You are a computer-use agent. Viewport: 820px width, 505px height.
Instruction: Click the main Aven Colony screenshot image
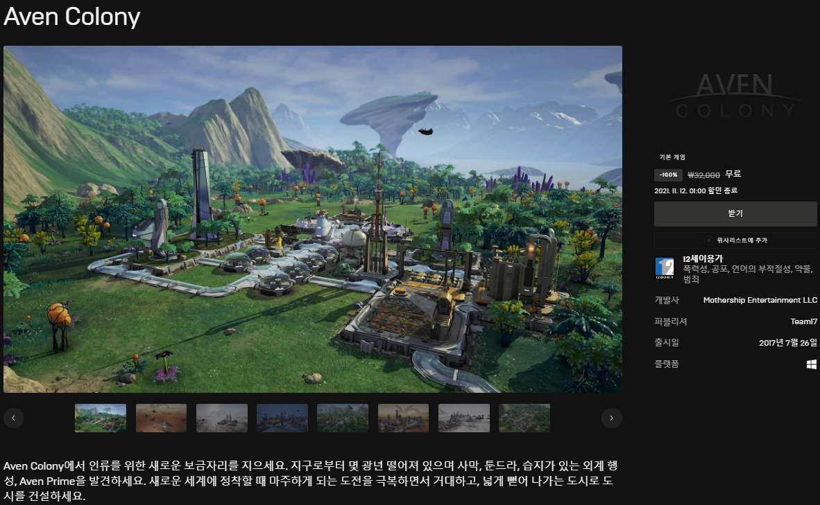point(313,220)
